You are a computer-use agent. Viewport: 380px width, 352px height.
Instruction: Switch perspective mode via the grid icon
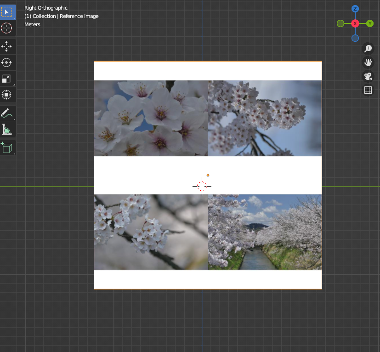coord(368,90)
